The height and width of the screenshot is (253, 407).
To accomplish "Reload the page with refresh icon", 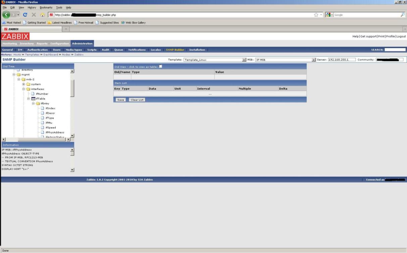I will (x=25, y=15).
